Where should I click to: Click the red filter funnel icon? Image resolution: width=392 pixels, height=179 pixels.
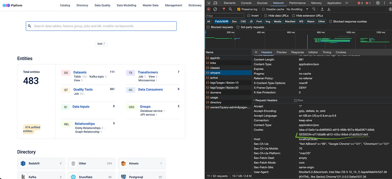point(224,9)
